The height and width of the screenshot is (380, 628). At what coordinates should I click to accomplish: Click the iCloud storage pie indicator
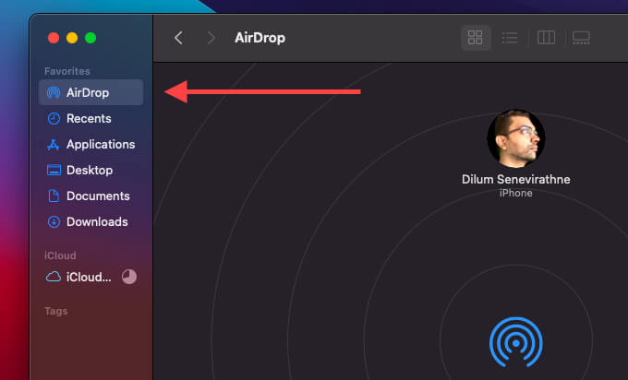pos(129,277)
